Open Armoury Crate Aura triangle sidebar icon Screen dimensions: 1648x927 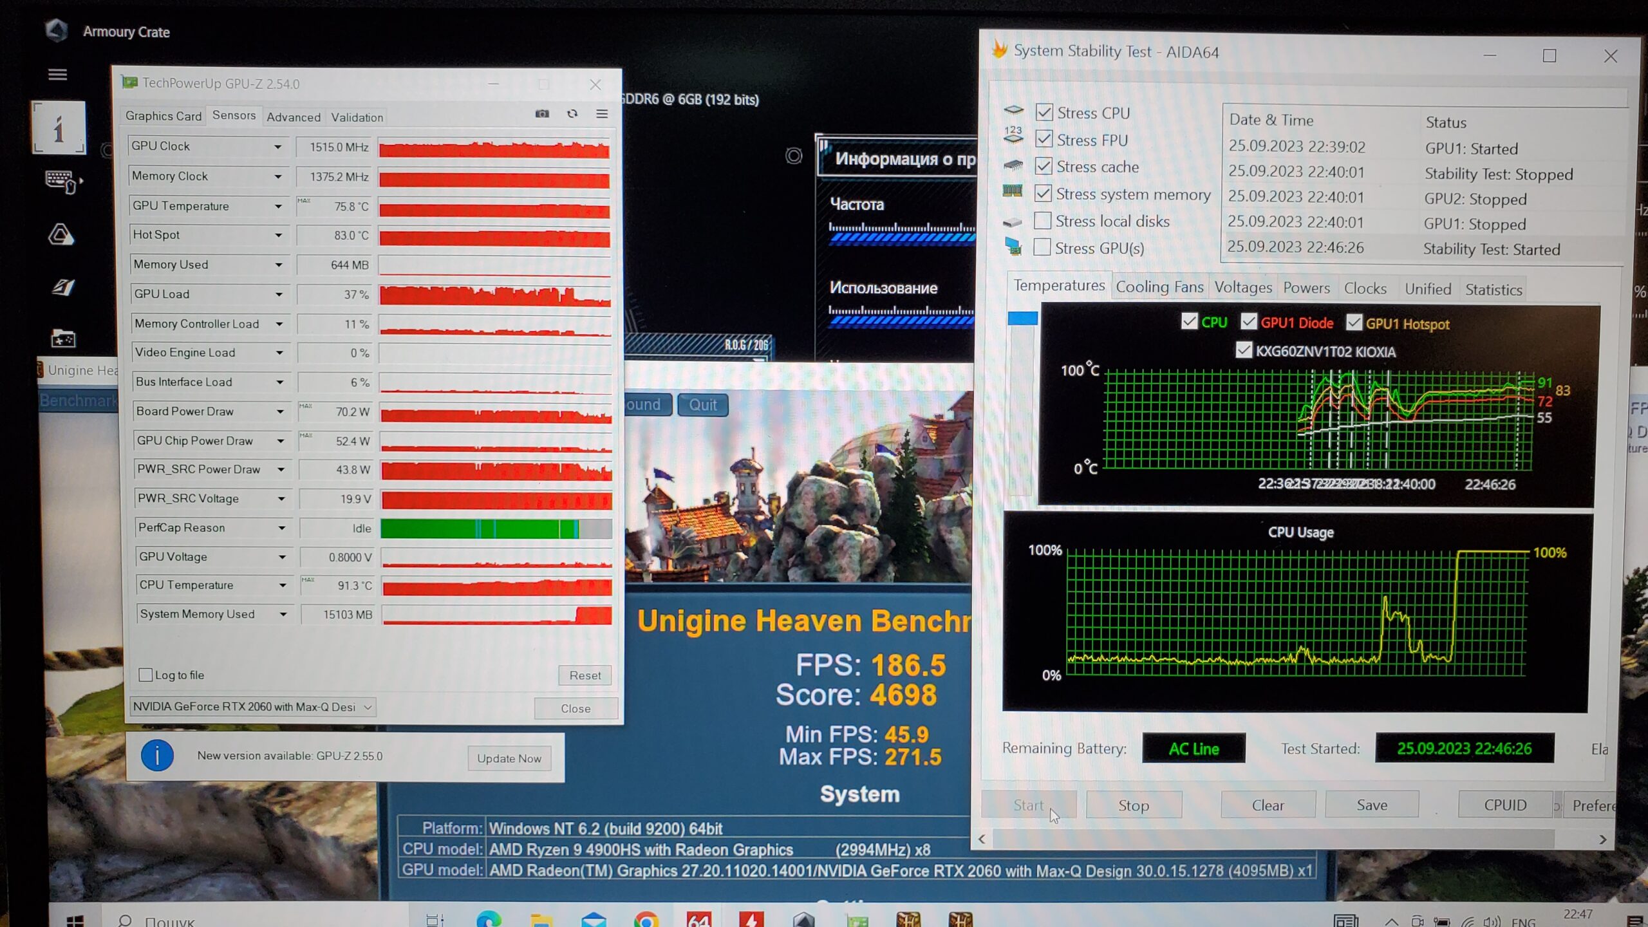click(x=61, y=235)
